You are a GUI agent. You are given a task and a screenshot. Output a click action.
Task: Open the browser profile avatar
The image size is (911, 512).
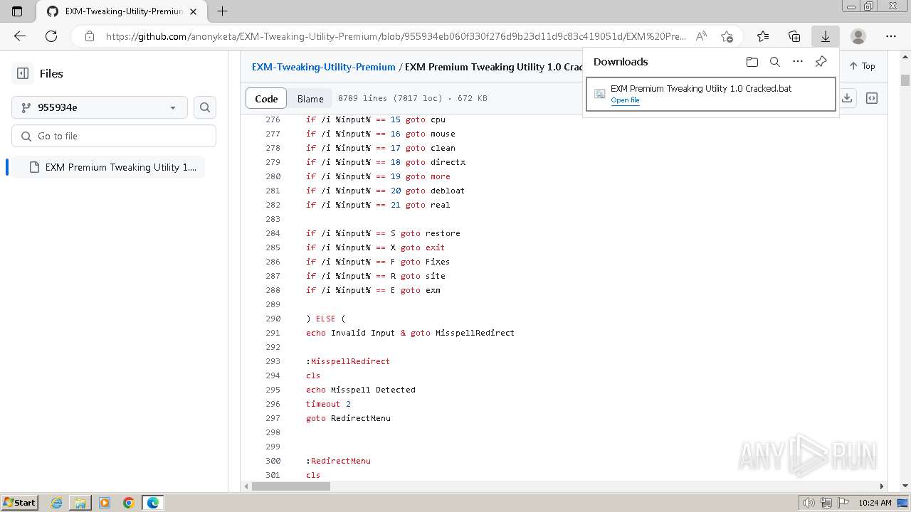(858, 36)
